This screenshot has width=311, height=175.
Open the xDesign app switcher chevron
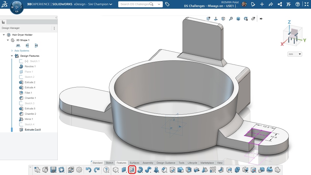point(111,4)
